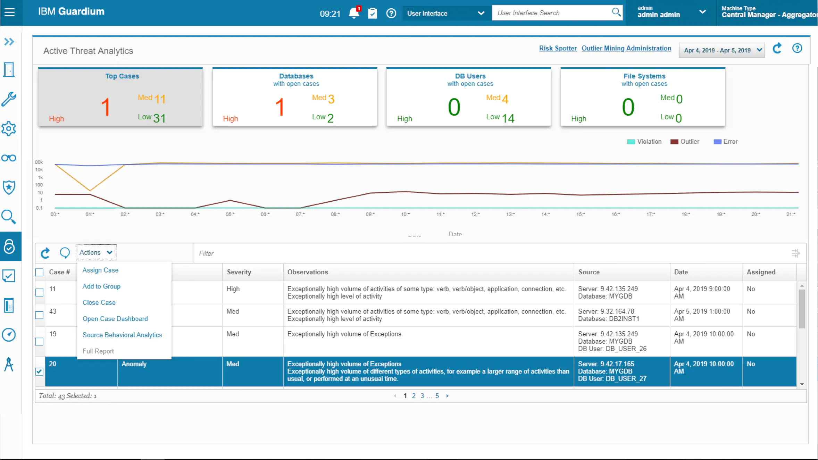The height and width of the screenshot is (460, 818).
Task: Click the Risk Spotter link
Action: (x=557, y=48)
